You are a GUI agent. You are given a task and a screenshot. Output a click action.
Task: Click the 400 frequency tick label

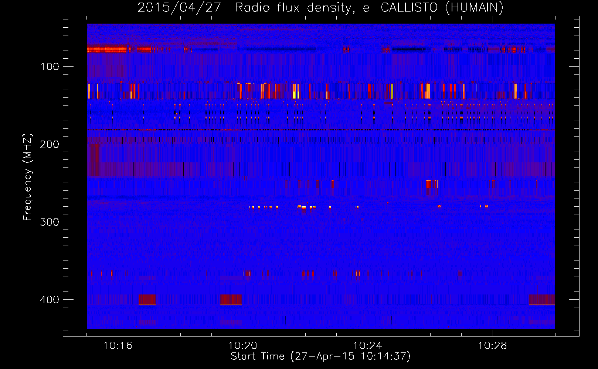(50, 299)
